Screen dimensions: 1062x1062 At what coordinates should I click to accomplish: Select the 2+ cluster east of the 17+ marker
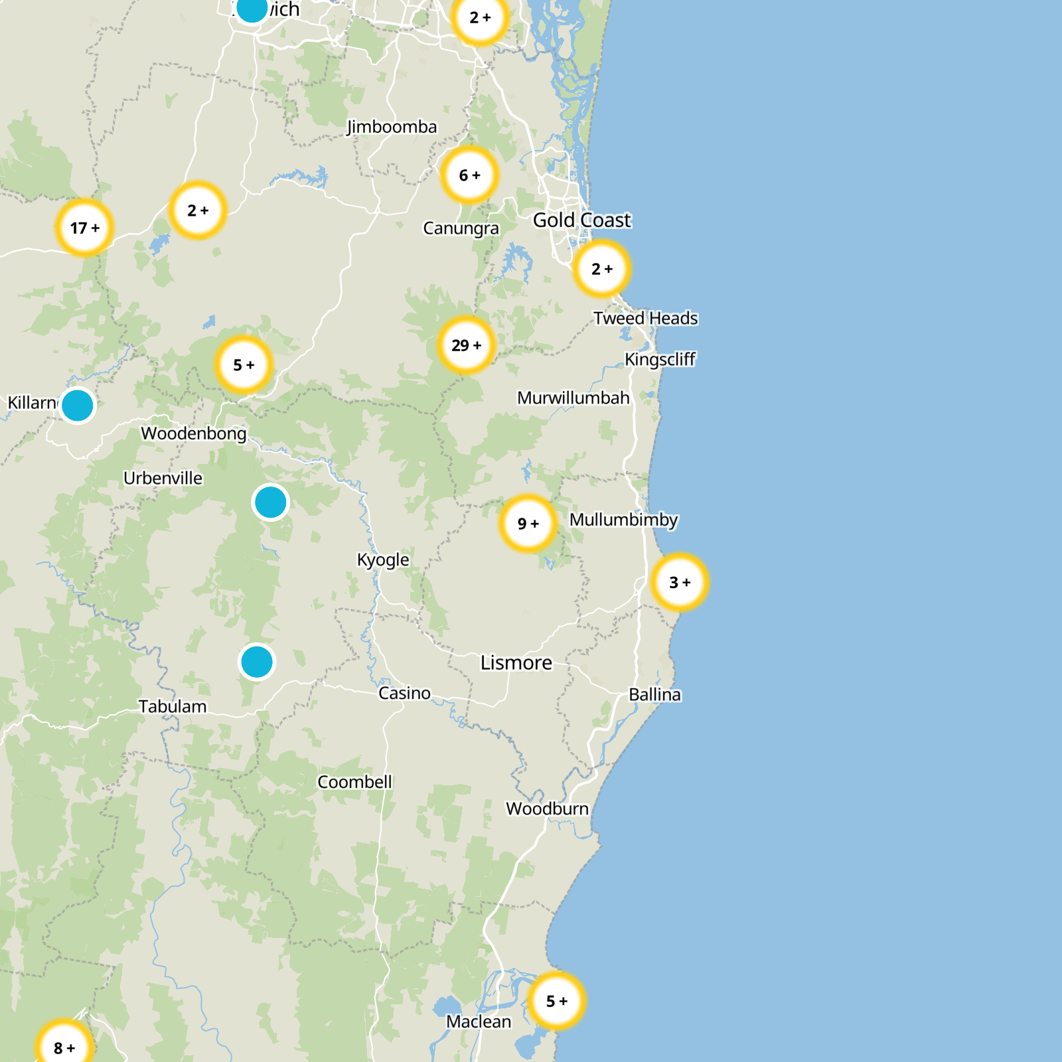click(197, 210)
